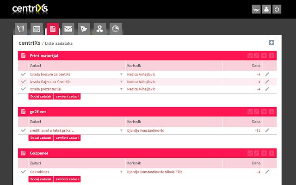The image size is (296, 185).
Task: Edit Go2vehicles task with pencil icon
Action: [267, 172]
